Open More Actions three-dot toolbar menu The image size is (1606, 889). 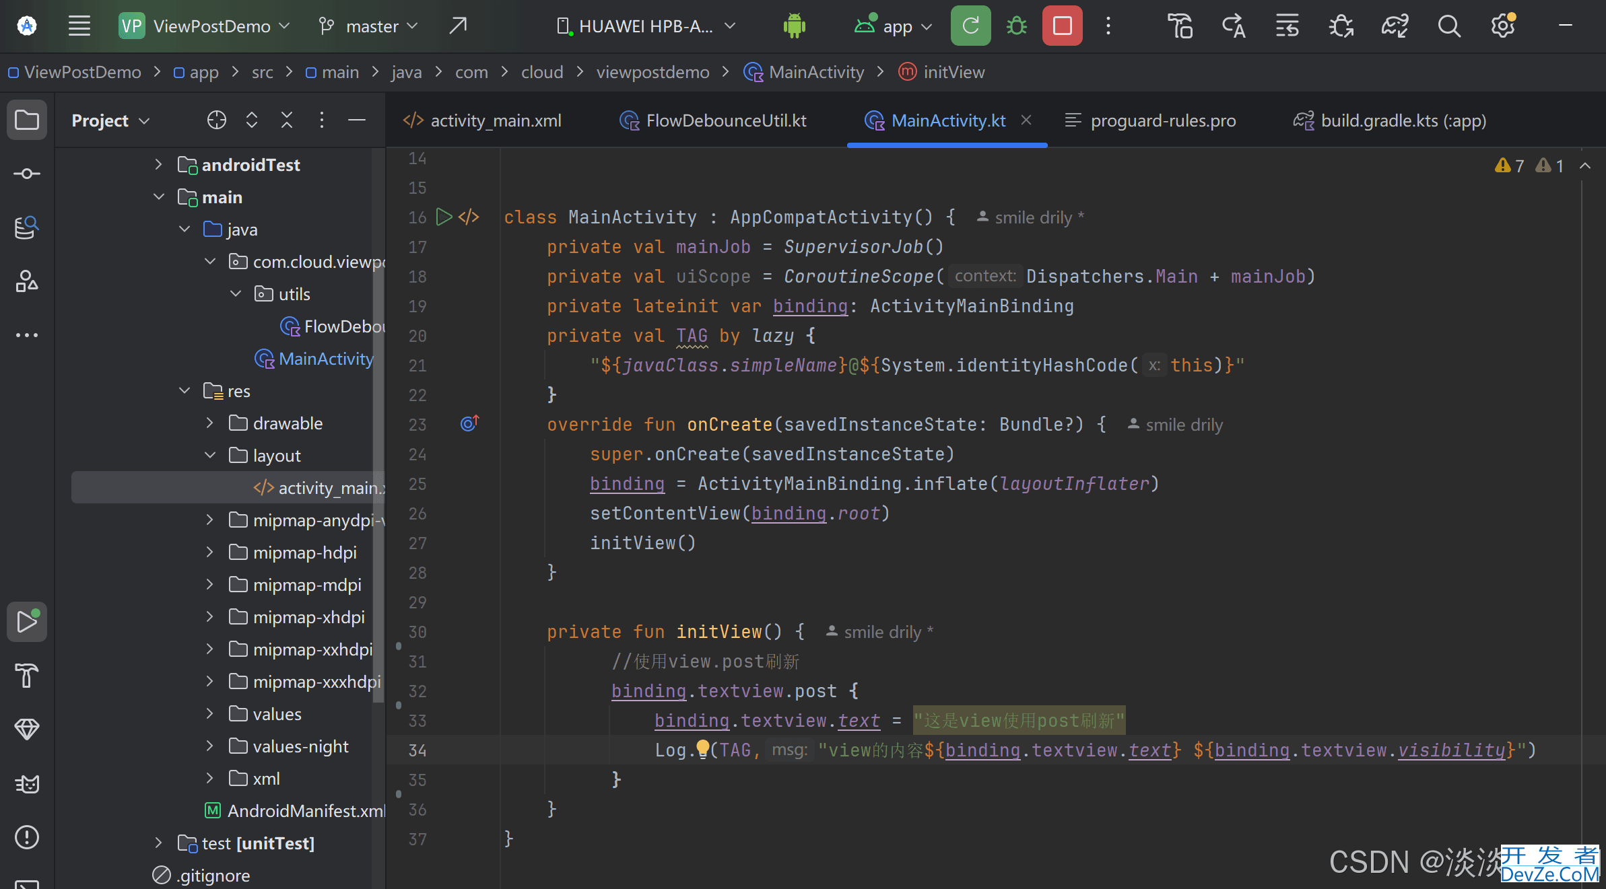[x=1108, y=26]
